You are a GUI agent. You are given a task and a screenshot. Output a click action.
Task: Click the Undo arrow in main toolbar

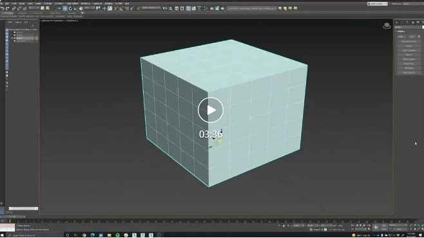(x=2, y=8)
